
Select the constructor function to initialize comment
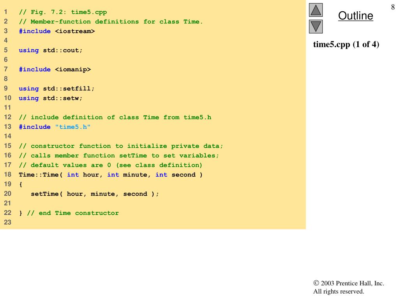(x=121, y=146)
